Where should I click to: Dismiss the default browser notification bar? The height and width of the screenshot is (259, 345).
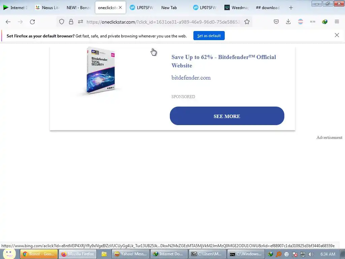tap(337, 35)
